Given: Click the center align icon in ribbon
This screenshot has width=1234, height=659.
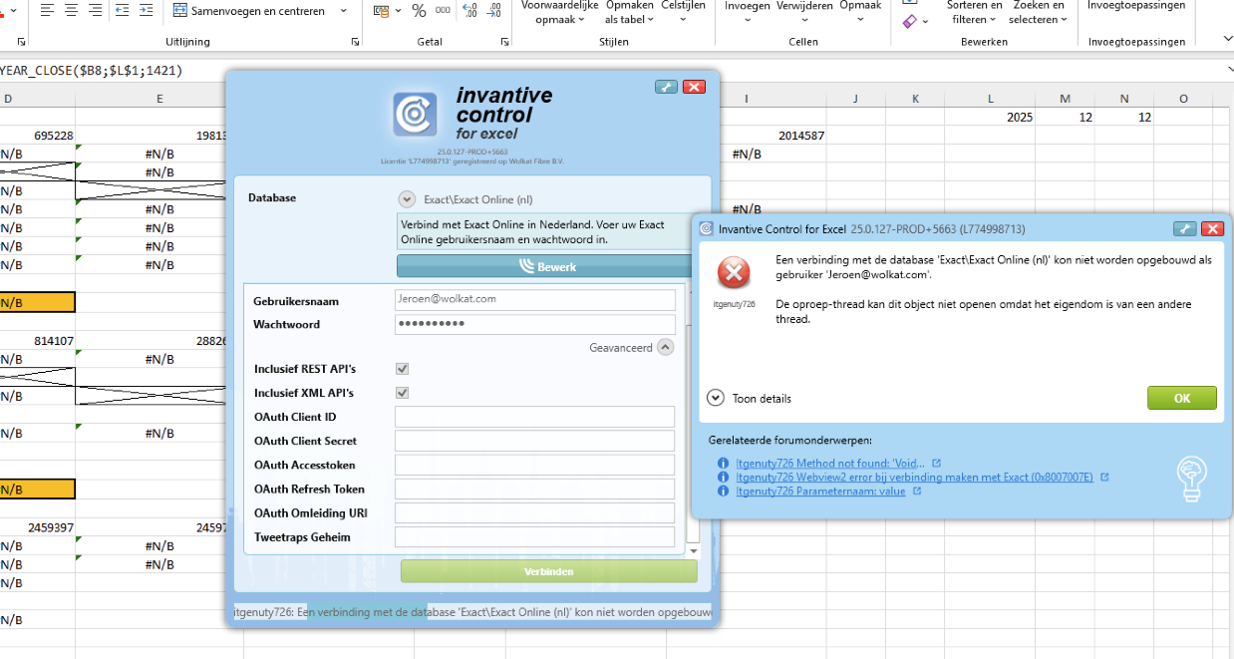Looking at the screenshot, I should pos(72,11).
